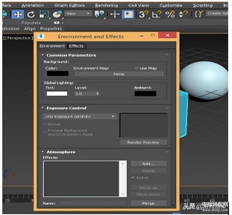Open the View reference coordinate dropdown

tap(78, 14)
